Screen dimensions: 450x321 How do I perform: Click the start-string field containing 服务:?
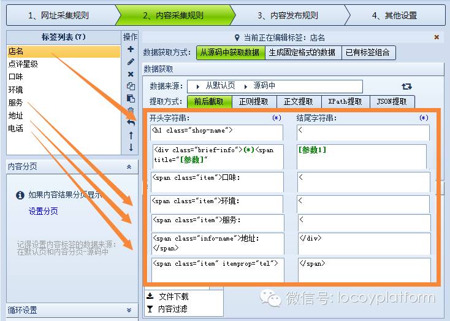[218, 223]
